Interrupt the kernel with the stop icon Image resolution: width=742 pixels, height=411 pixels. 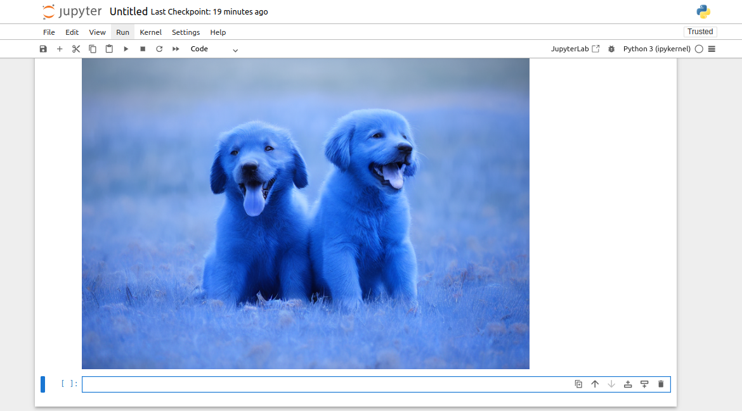tap(143, 49)
